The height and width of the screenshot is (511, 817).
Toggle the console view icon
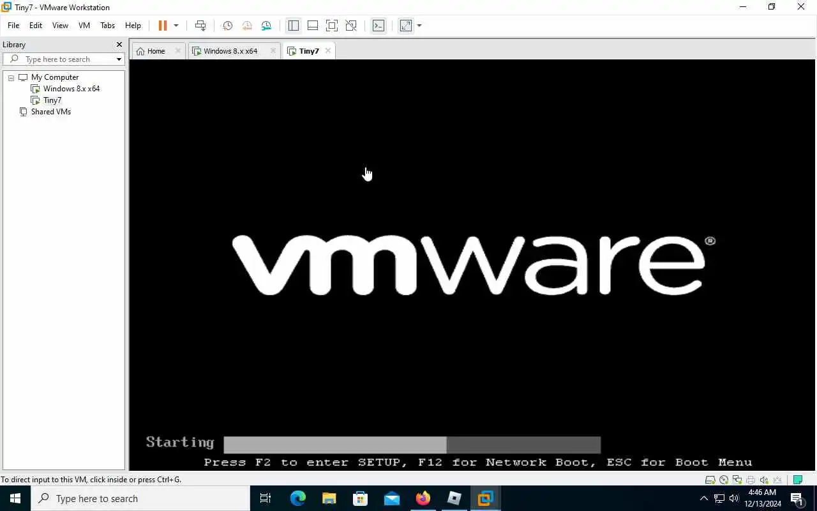(x=379, y=26)
